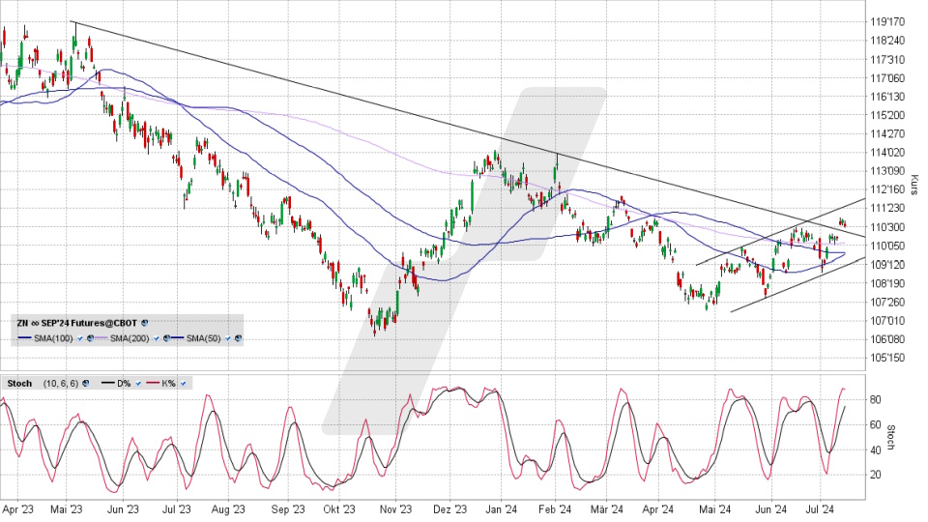This screenshot has width=928, height=522.
Task: Click the K% red line swatch
Action: (x=153, y=384)
